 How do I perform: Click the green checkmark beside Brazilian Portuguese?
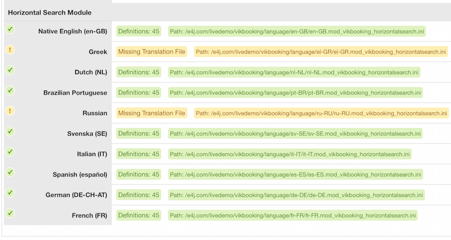coord(10,90)
